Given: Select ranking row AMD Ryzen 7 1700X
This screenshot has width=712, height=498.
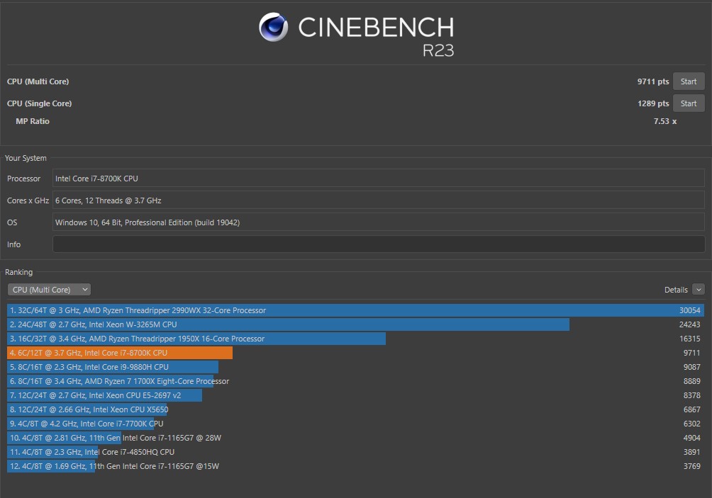Looking at the screenshot, I should pos(355,381).
